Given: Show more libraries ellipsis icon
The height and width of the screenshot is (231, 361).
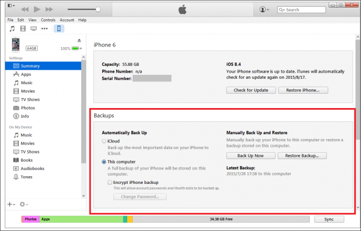Looking at the screenshot, I should 44,29.
